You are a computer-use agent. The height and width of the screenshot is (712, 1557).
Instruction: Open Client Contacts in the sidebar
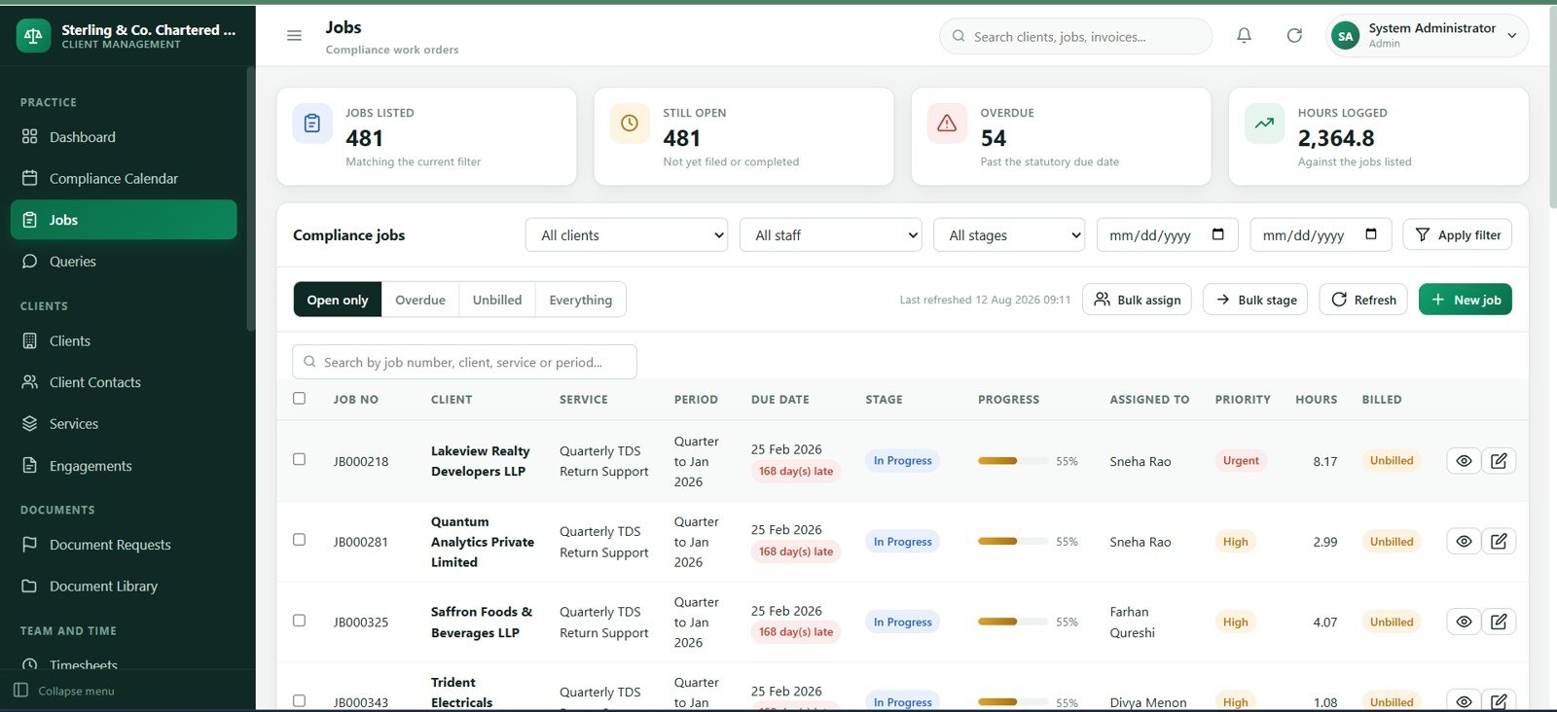click(x=124, y=382)
